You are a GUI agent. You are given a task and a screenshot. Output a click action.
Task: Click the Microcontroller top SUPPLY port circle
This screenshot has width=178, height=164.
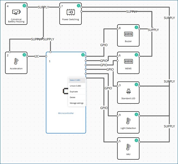click(x=50, y=52)
